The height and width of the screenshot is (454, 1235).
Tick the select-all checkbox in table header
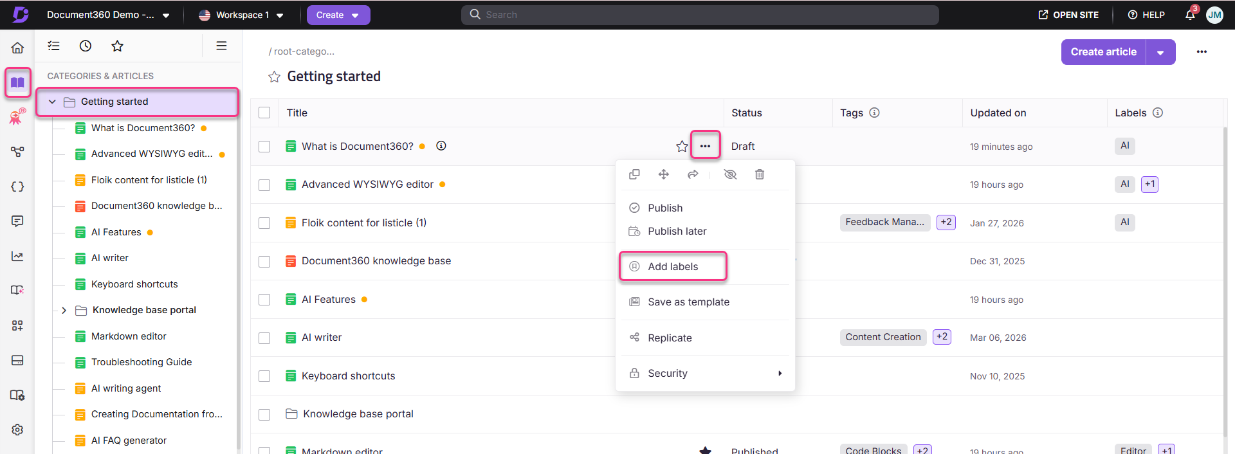(x=264, y=113)
